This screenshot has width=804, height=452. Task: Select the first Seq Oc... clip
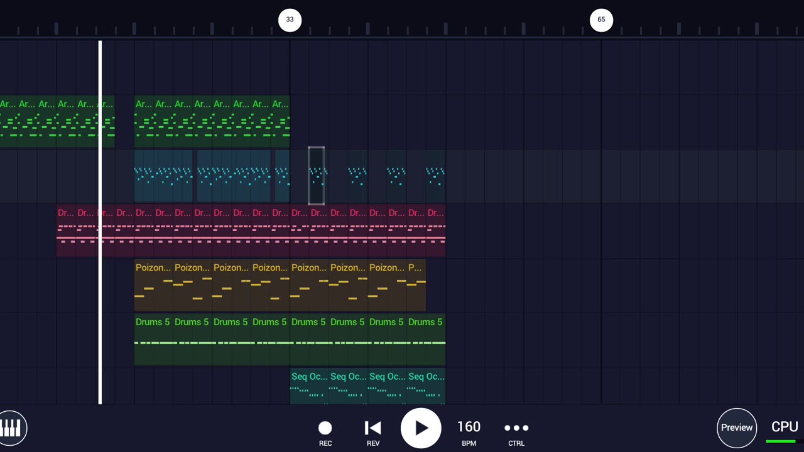[x=310, y=387]
